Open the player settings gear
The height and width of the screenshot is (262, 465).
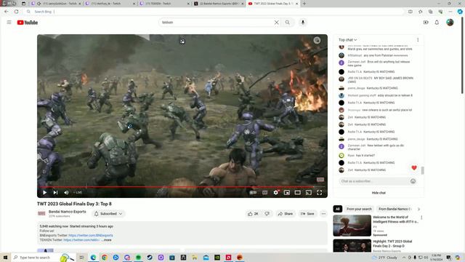pos(276,192)
